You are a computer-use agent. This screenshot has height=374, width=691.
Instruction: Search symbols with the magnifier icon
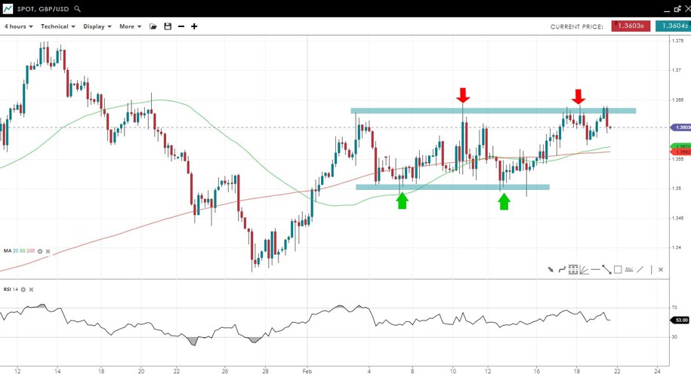78,9
